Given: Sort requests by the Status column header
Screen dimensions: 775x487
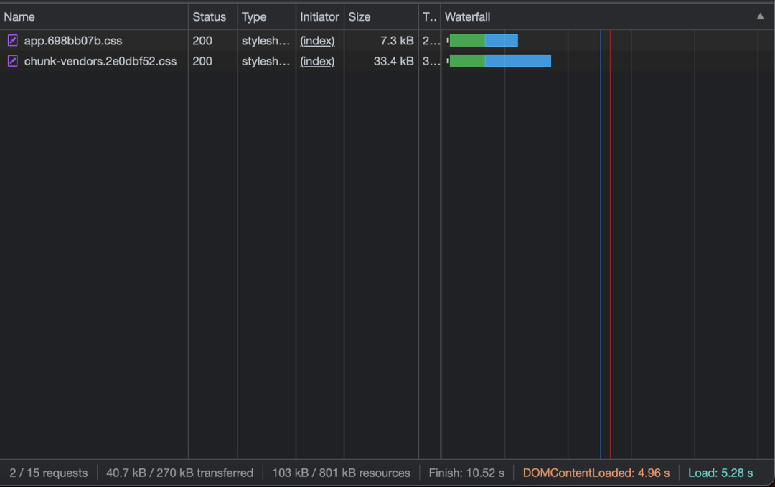Looking at the screenshot, I should pyautogui.click(x=209, y=16).
